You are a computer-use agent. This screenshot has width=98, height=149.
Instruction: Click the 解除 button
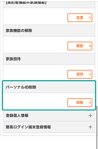[80, 46]
